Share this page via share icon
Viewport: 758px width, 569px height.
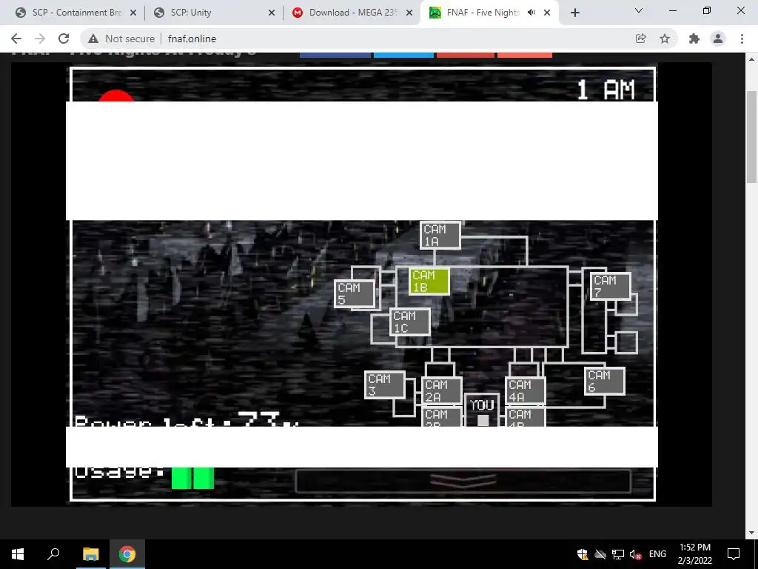pos(640,39)
